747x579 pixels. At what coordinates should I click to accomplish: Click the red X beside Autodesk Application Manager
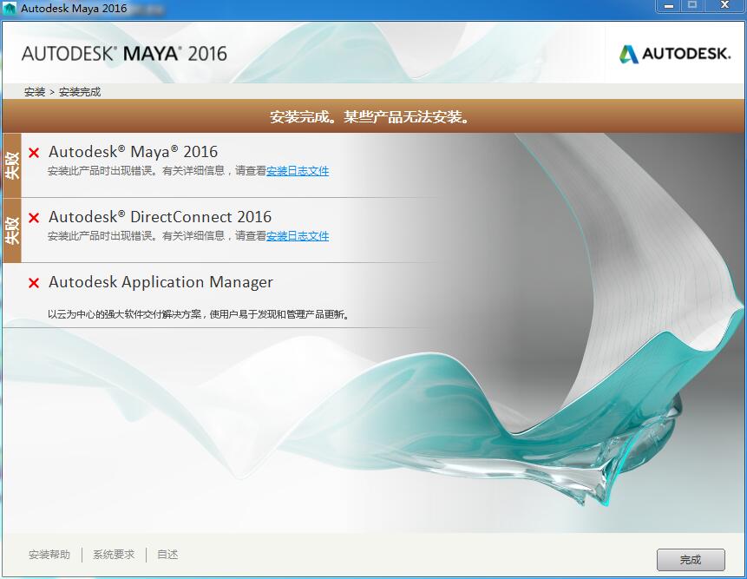[x=34, y=283]
